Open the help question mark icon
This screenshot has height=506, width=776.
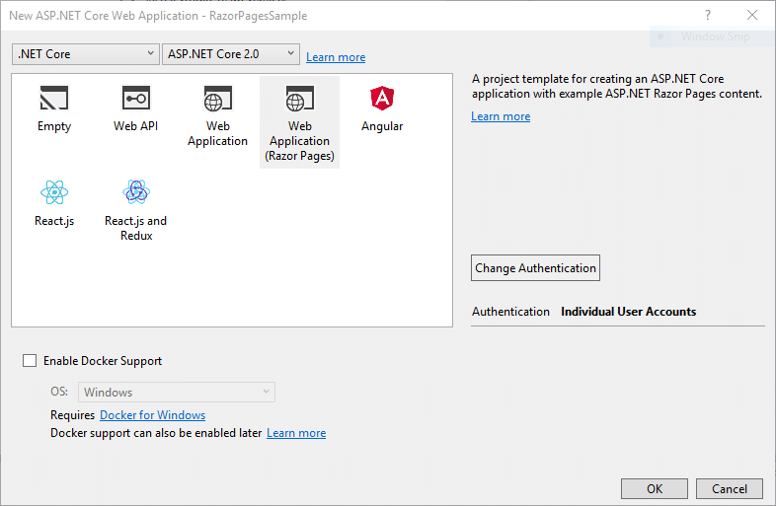pos(708,16)
